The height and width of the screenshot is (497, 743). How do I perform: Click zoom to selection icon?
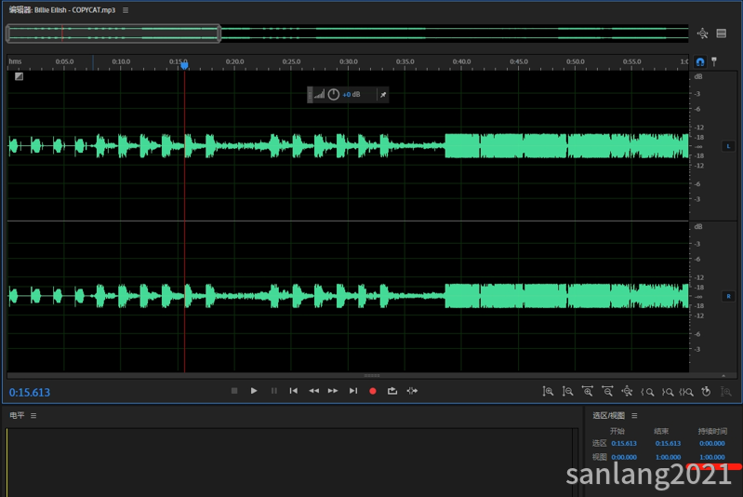pos(686,391)
